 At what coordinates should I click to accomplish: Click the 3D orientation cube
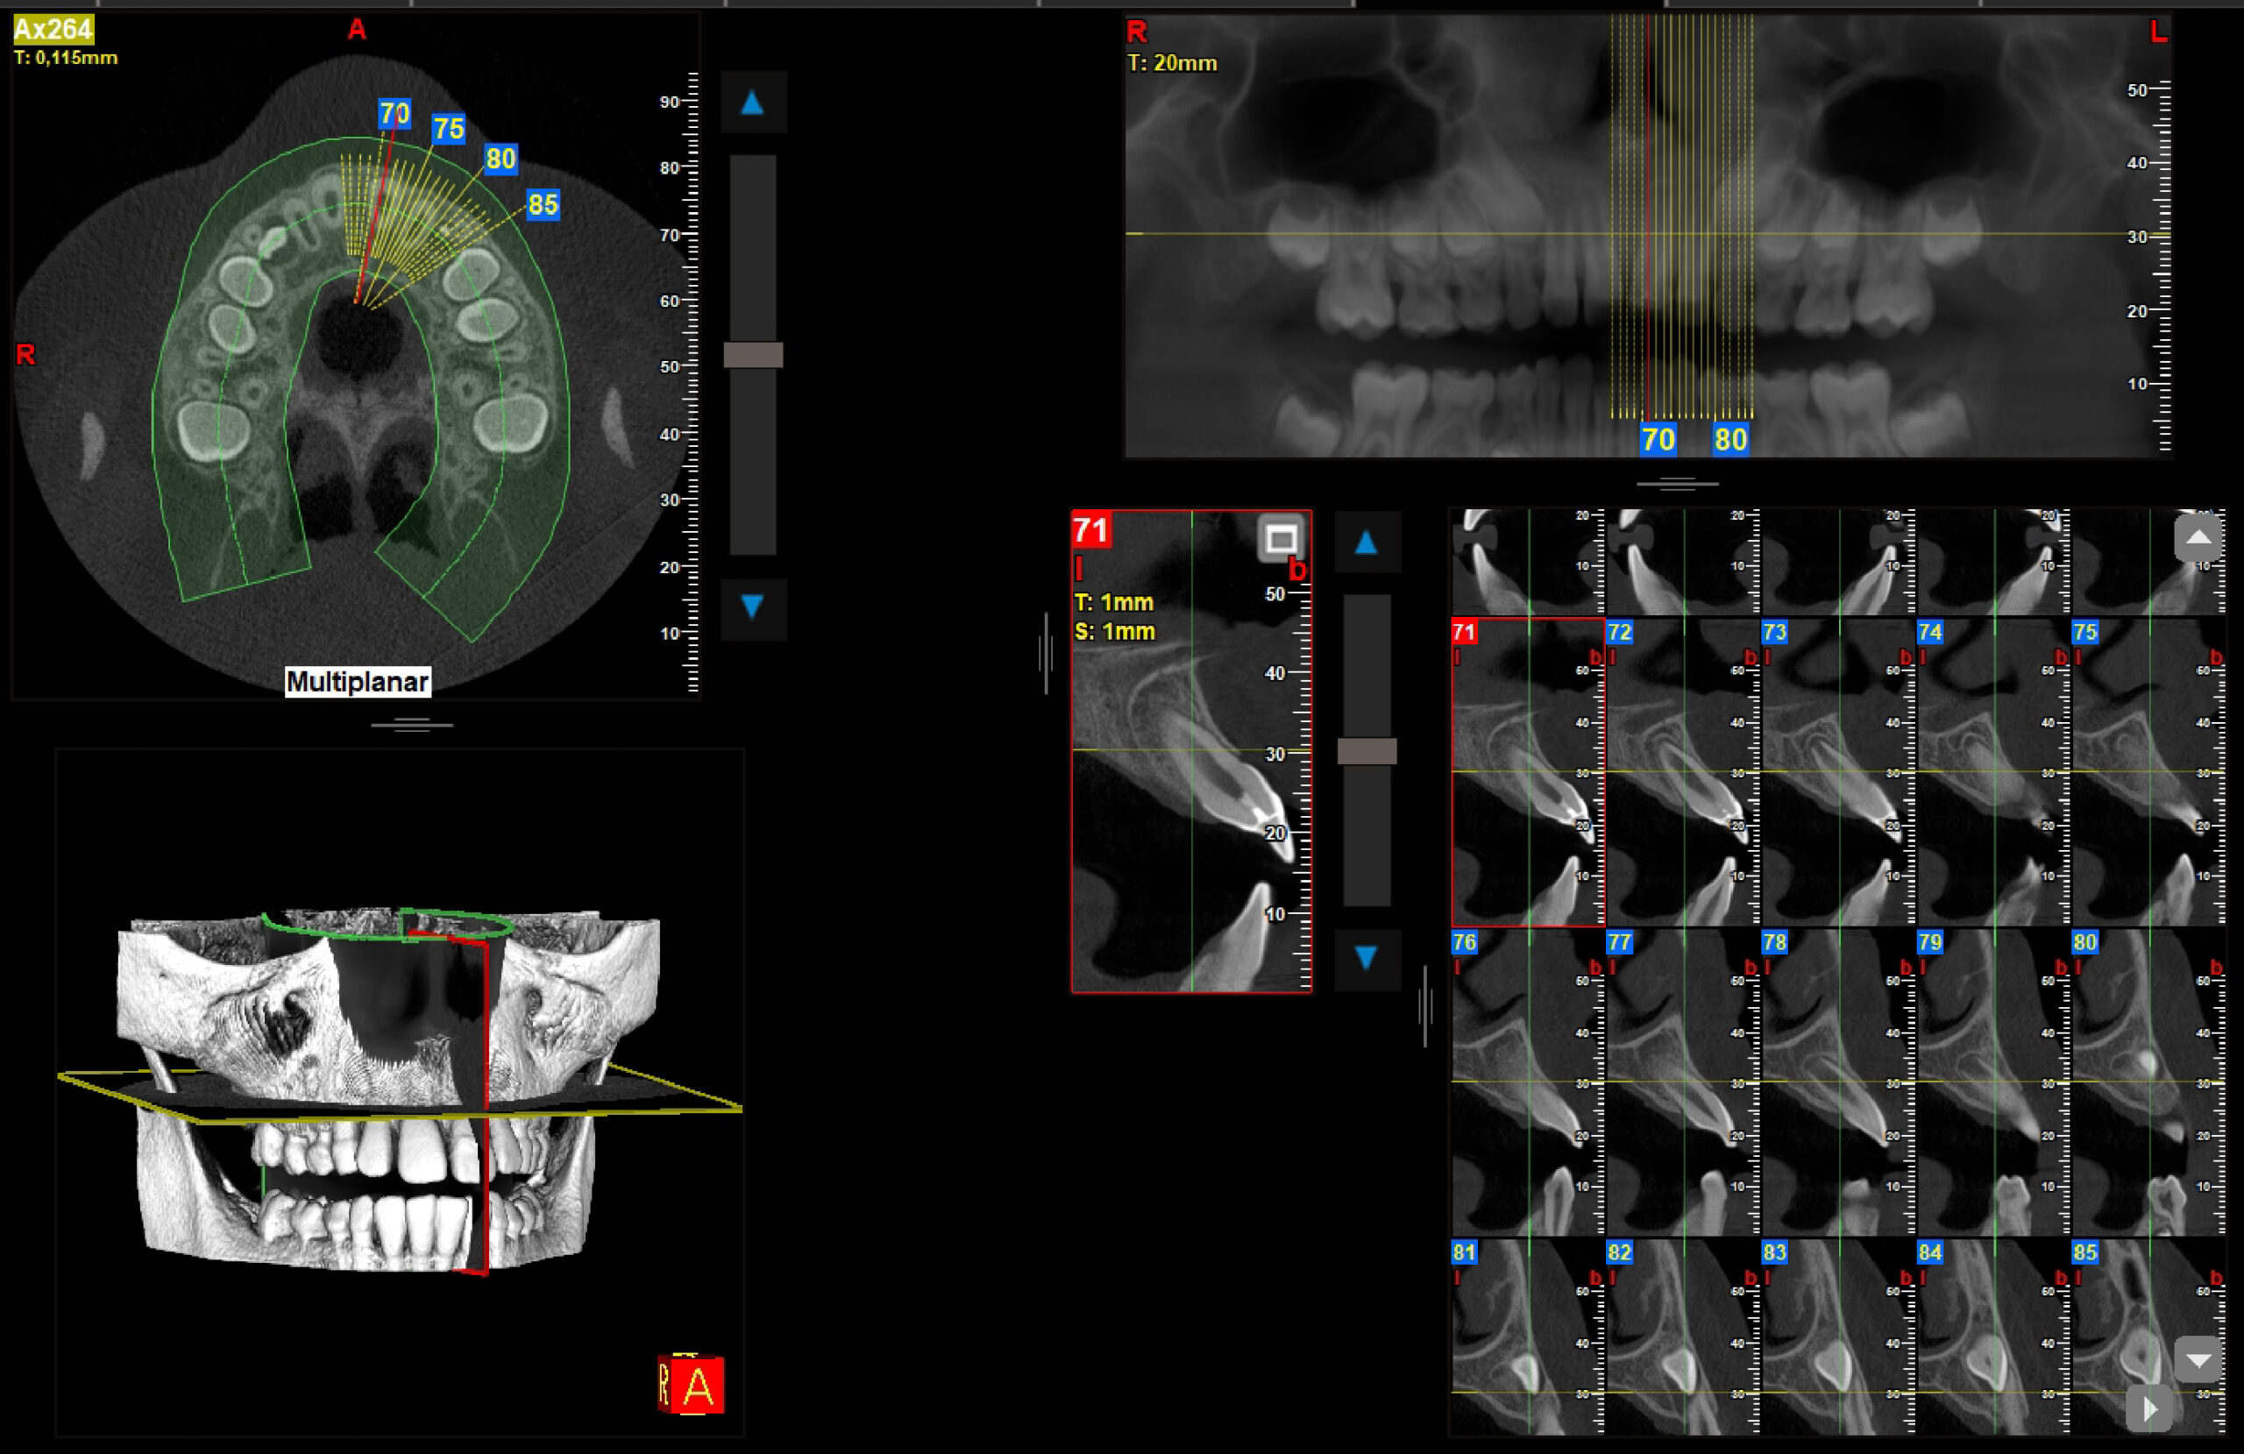(692, 1384)
